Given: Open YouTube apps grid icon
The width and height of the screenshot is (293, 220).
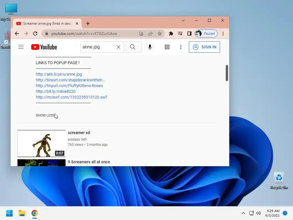Looking at the screenshot, I should (167, 47).
